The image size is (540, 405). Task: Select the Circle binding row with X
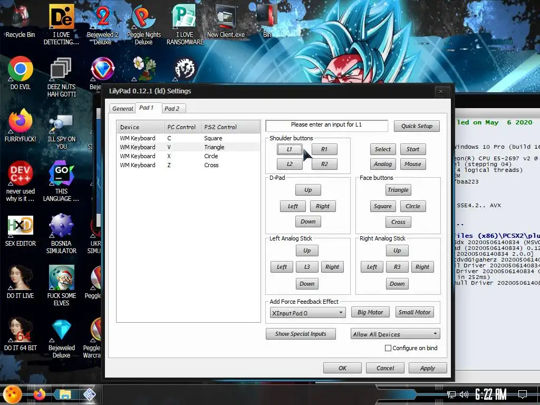point(188,156)
